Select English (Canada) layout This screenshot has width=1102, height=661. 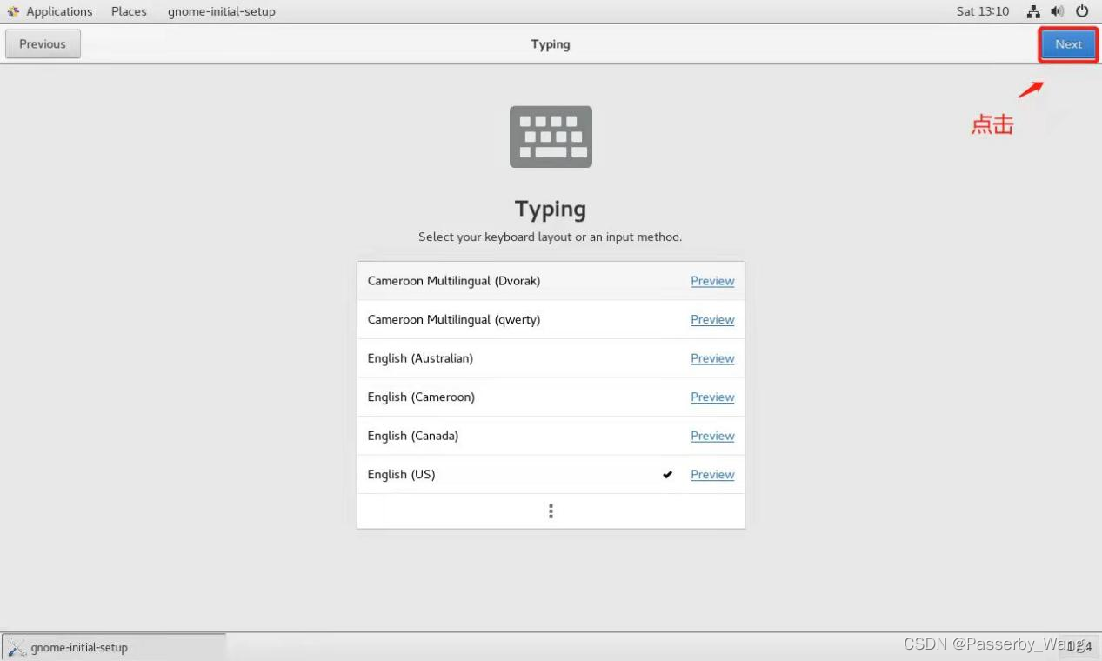tap(551, 436)
